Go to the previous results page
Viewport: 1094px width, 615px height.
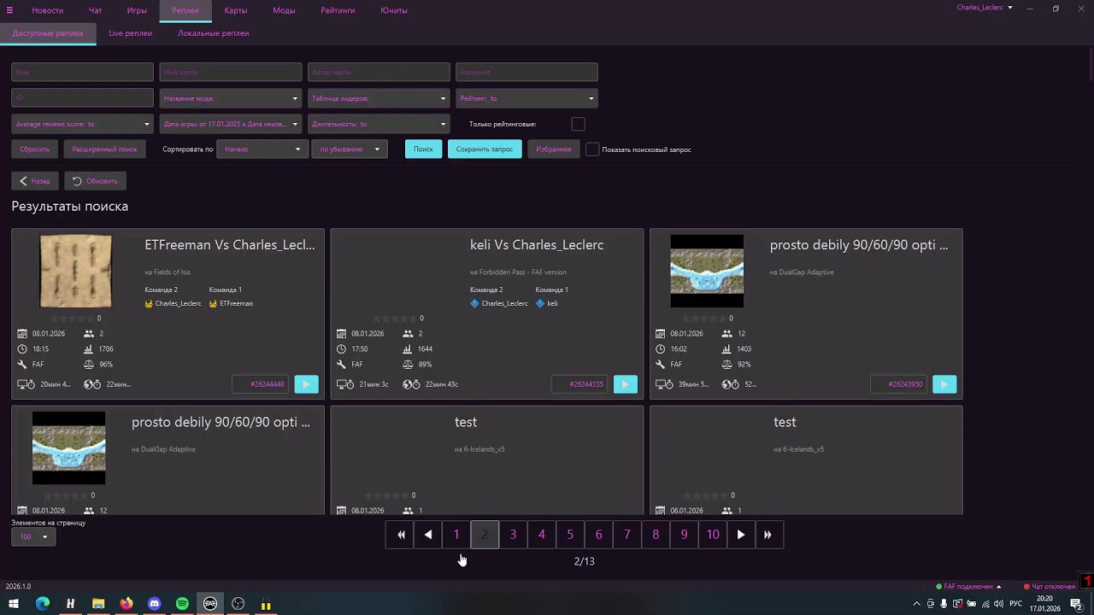click(x=428, y=535)
